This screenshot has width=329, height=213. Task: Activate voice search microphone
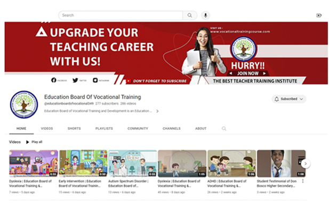click(205, 15)
